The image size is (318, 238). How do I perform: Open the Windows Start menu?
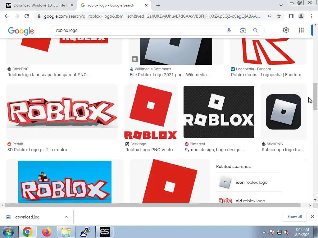pyautogui.click(x=8, y=232)
